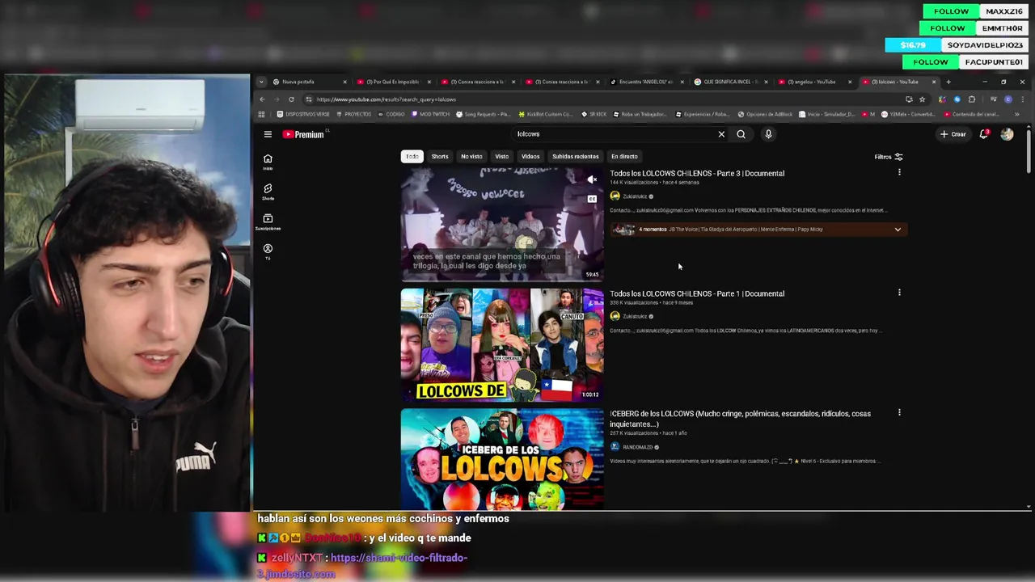The image size is (1035, 582).
Task: Go to YouTube Premium home logo
Action: pyautogui.click(x=303, y=134)
